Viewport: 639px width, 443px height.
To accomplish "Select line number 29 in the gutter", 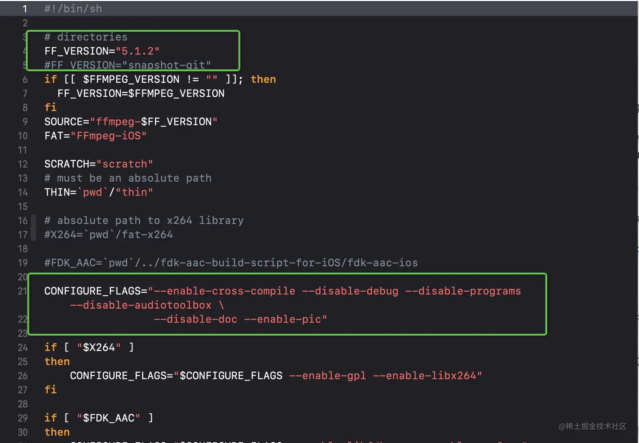I will click(23, 418).
